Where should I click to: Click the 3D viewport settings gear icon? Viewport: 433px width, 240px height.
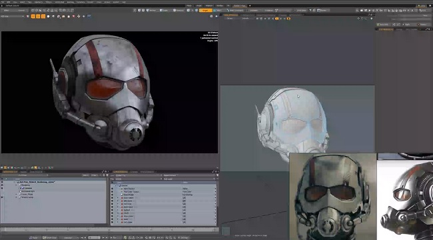[372, 19]
